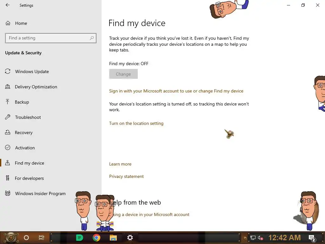Select Activation in the sidebar
325x244 pixels.
(20, 148)
